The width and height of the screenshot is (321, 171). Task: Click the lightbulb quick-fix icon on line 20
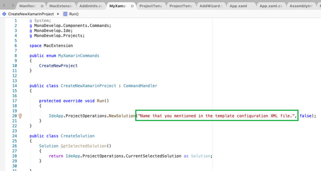pyautogui.click(x=20, y=116)
